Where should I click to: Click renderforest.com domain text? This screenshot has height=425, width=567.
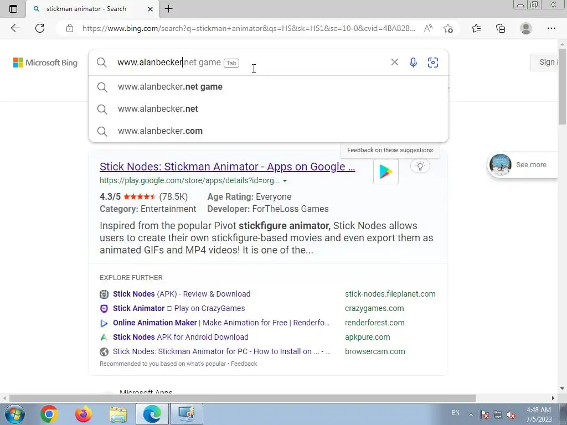[x=375, y=323]
